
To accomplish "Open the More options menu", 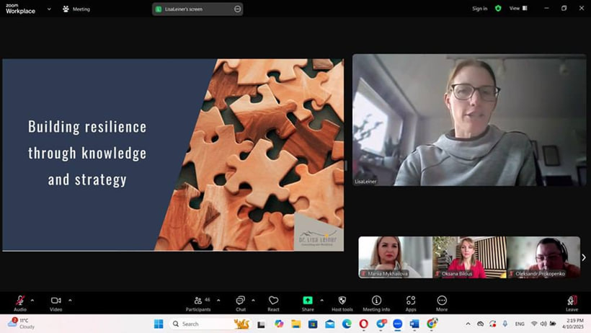I will [x=442, y=301].
